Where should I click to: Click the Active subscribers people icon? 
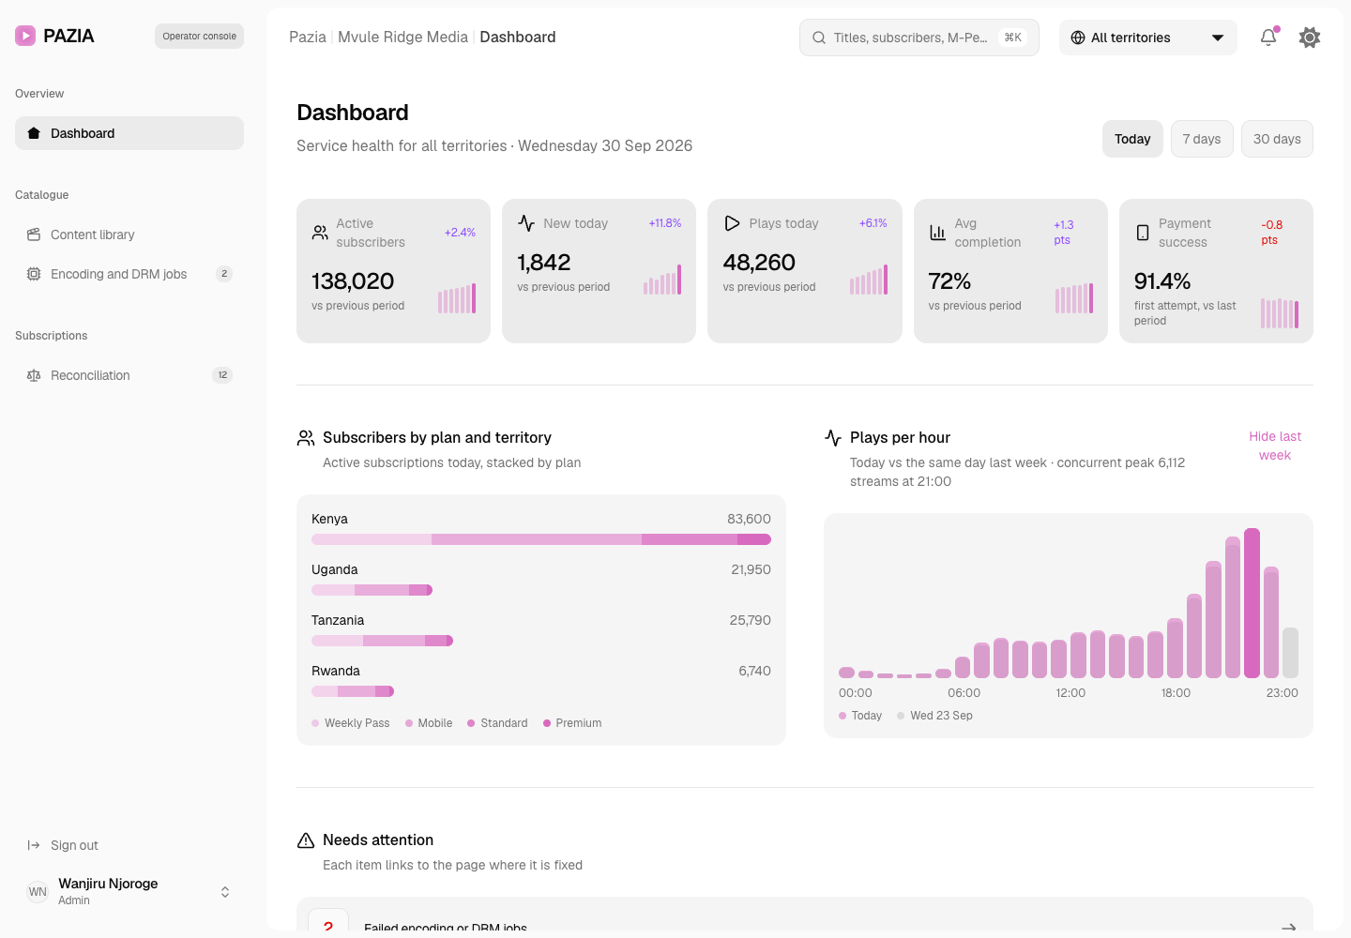point(320,233)
